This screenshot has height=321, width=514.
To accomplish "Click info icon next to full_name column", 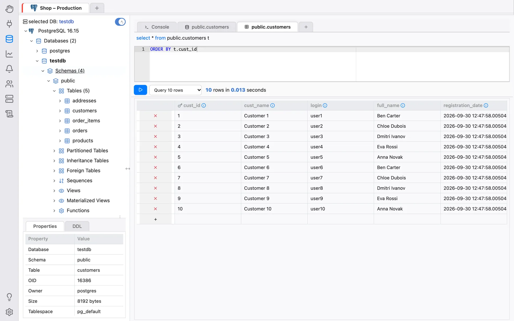I will pos(403,105).
